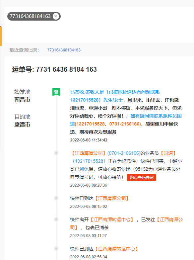194x260 pixels.
Task: Open 【江西鹰潭公司】 in the arrival entry at 09:15:02
Action: click(x=111, y=198)
